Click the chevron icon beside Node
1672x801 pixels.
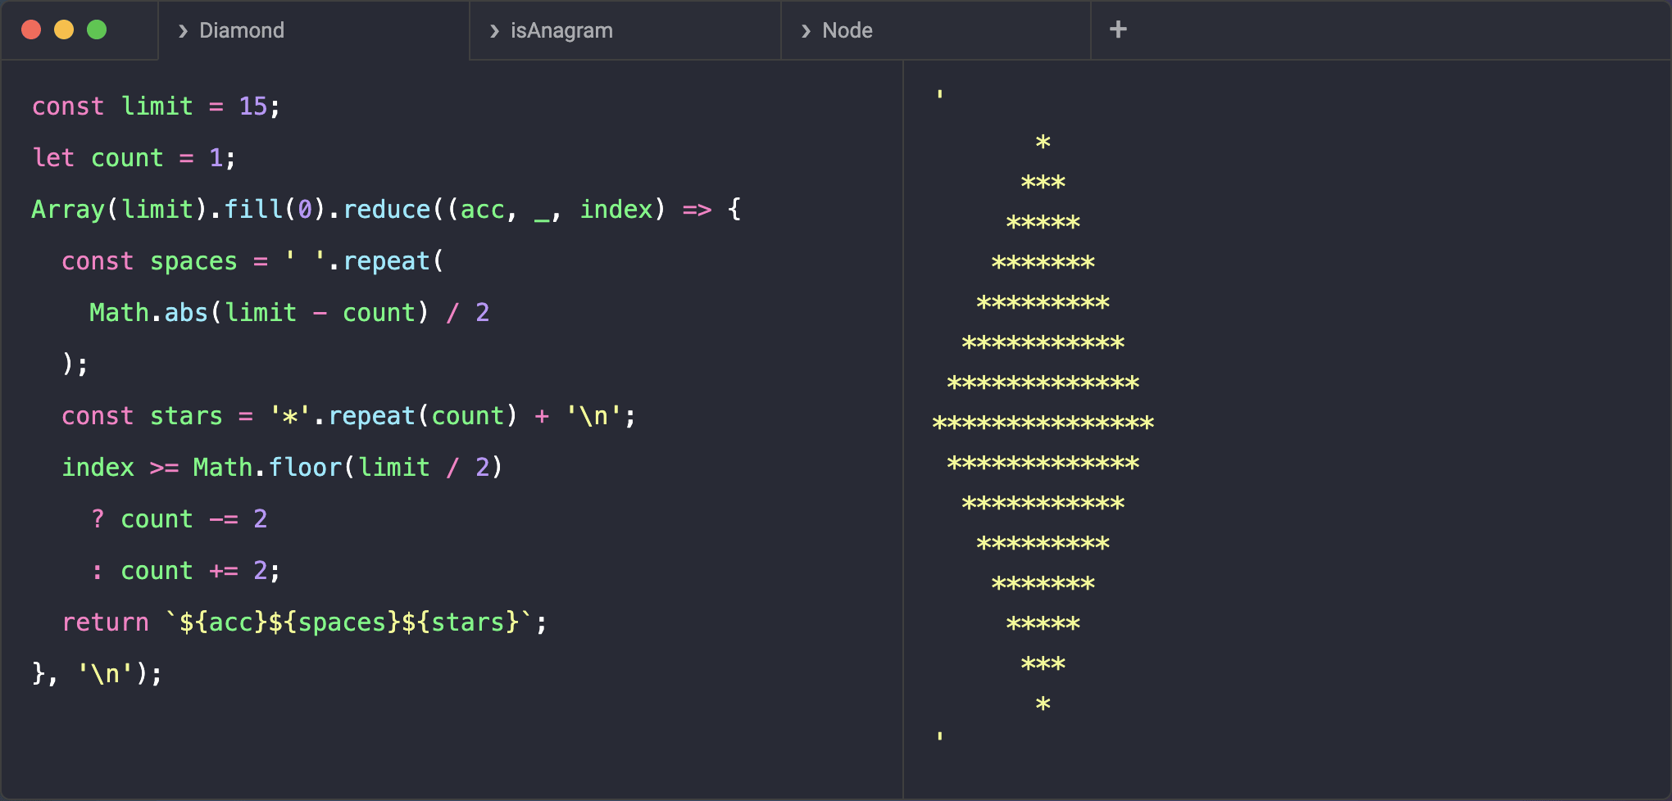pos(806,31)
